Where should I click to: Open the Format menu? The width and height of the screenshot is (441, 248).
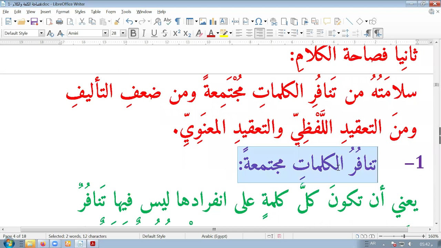tap(63, 12)
